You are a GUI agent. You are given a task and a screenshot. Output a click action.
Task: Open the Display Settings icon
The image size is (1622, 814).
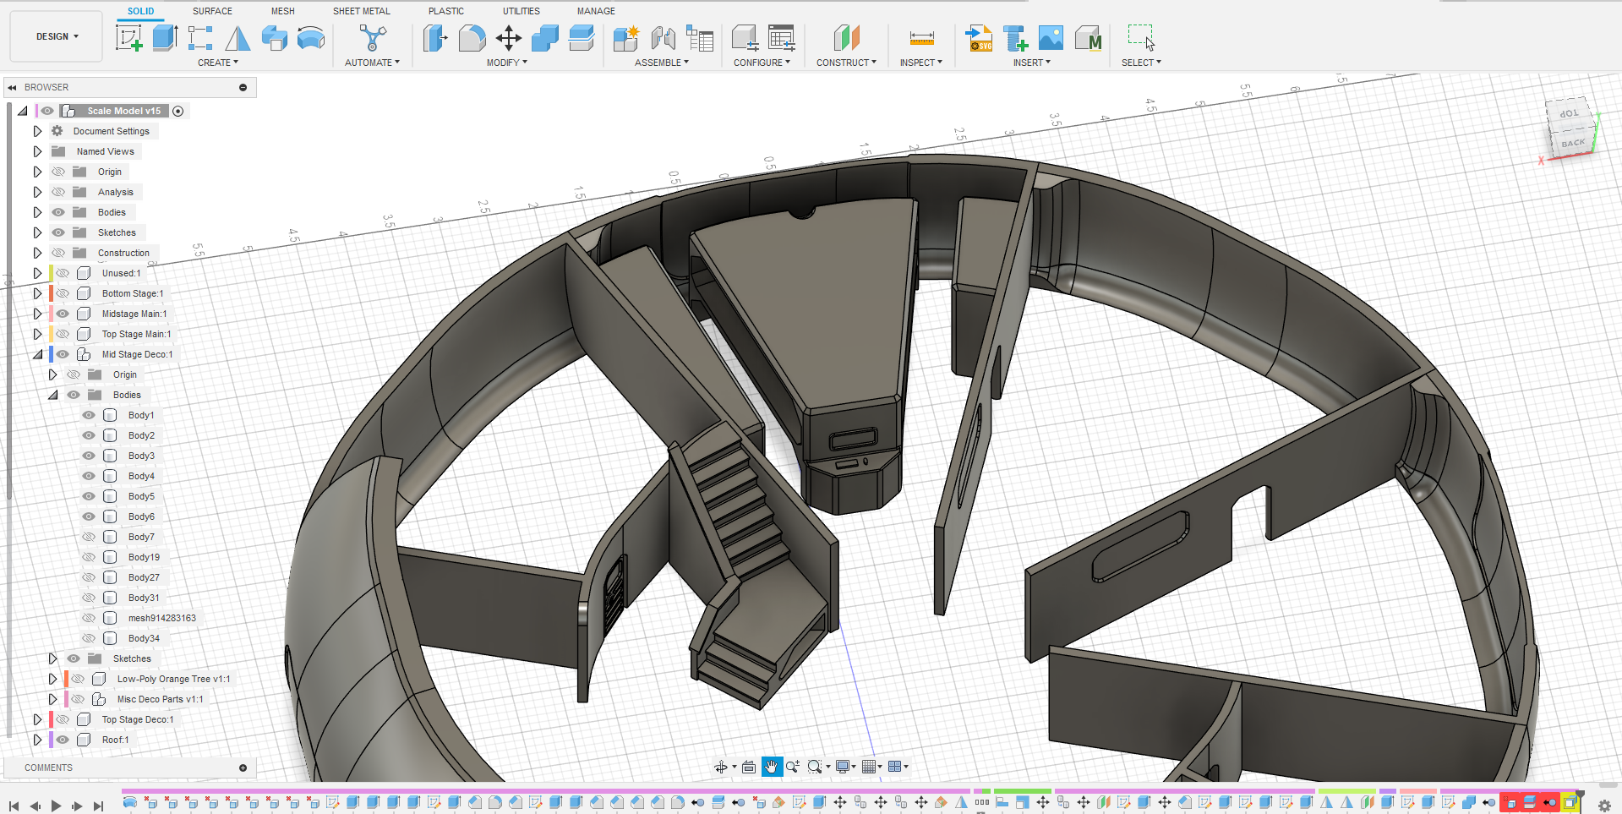pos(843,767)
